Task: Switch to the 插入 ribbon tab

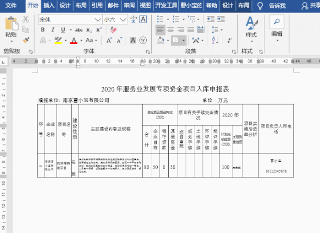Action: pos(49,6)
